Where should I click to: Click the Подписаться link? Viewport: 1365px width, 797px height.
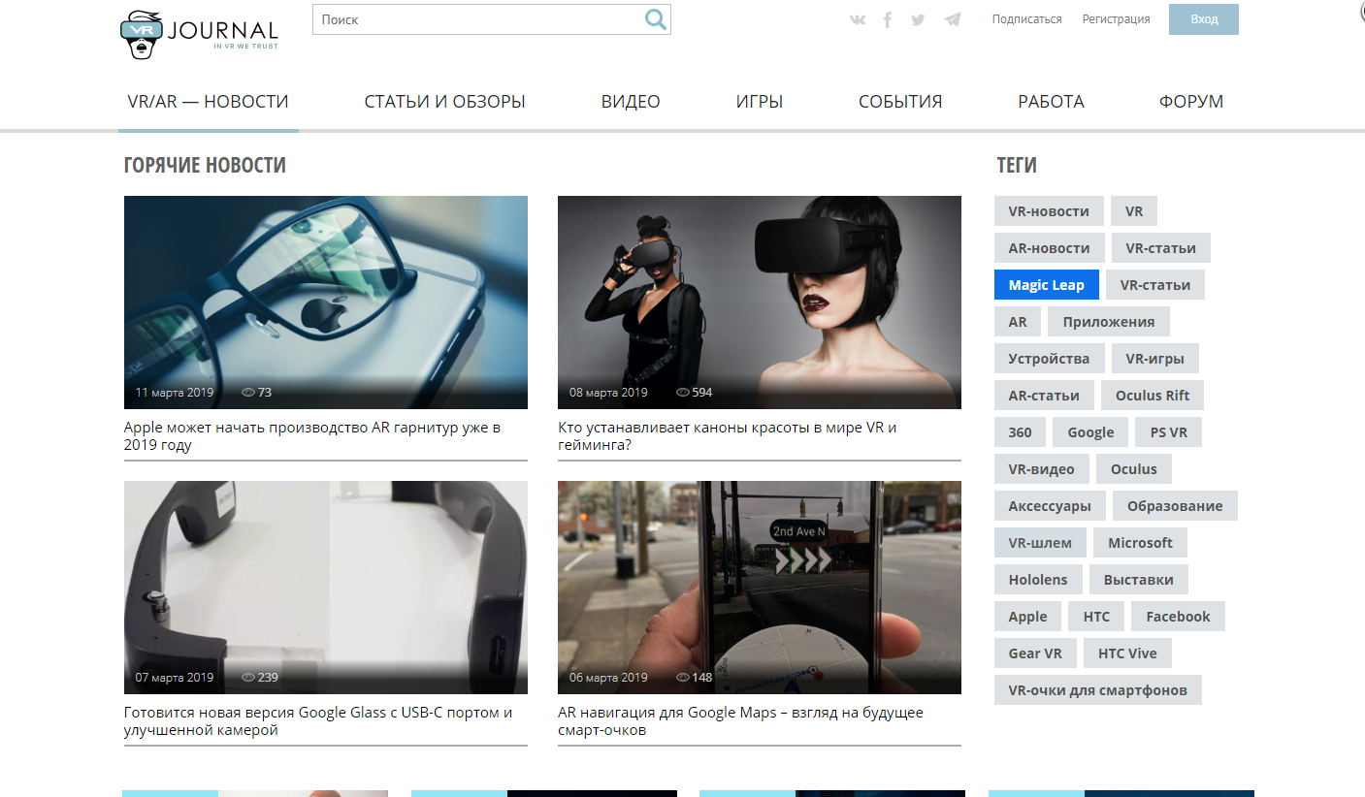pyautogui.click(x=1026, y=19)
